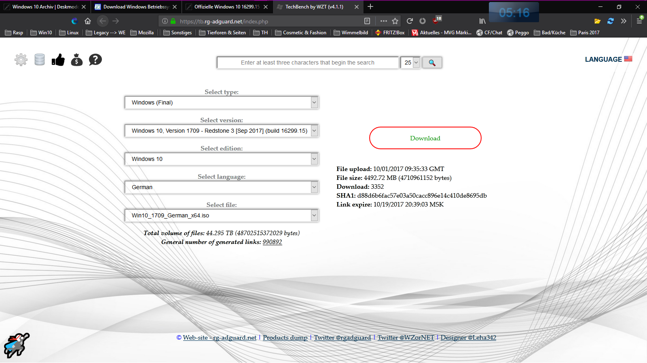
Task: Open the Twitter @WZorNET link
Action: point(406,338)
